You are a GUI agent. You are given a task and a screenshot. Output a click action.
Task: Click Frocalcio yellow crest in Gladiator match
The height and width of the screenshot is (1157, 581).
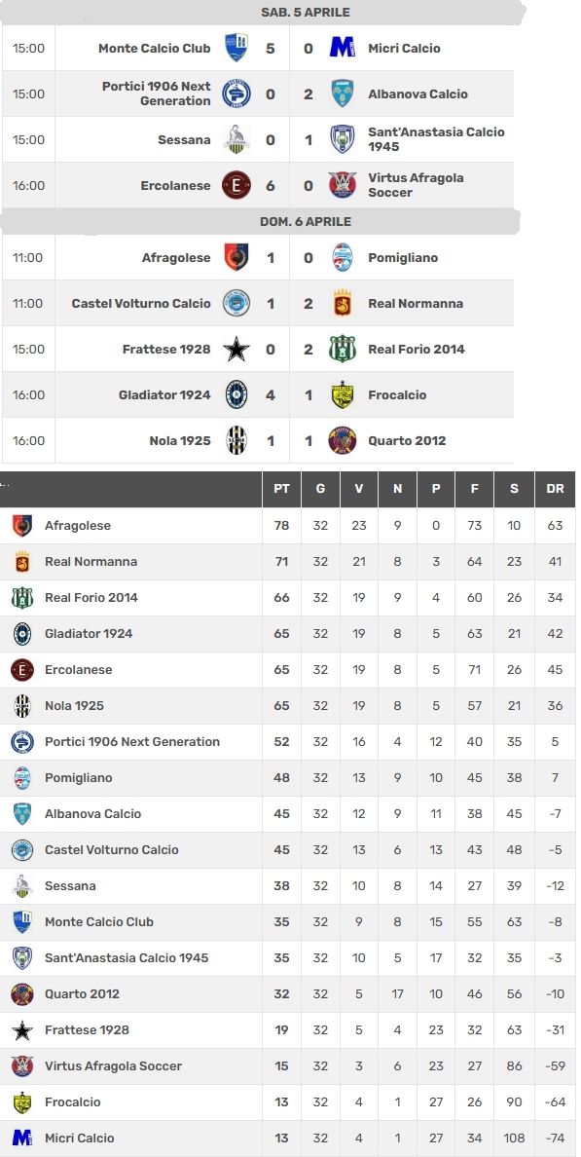343,394
